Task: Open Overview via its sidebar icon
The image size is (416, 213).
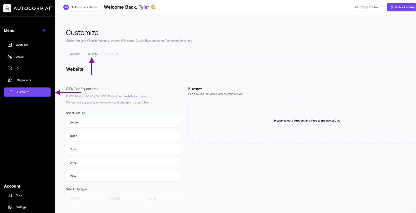Action: [10, 45]
